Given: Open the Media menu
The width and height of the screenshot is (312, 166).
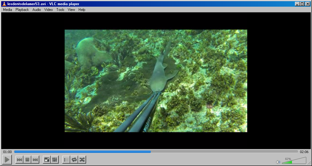Looking at the screenshot, I should [x=8, y=9].
